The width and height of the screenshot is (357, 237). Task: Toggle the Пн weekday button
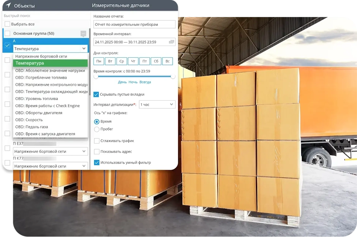point(99,61)
